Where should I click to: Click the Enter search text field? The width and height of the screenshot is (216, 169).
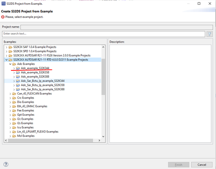tap(103, 34)
